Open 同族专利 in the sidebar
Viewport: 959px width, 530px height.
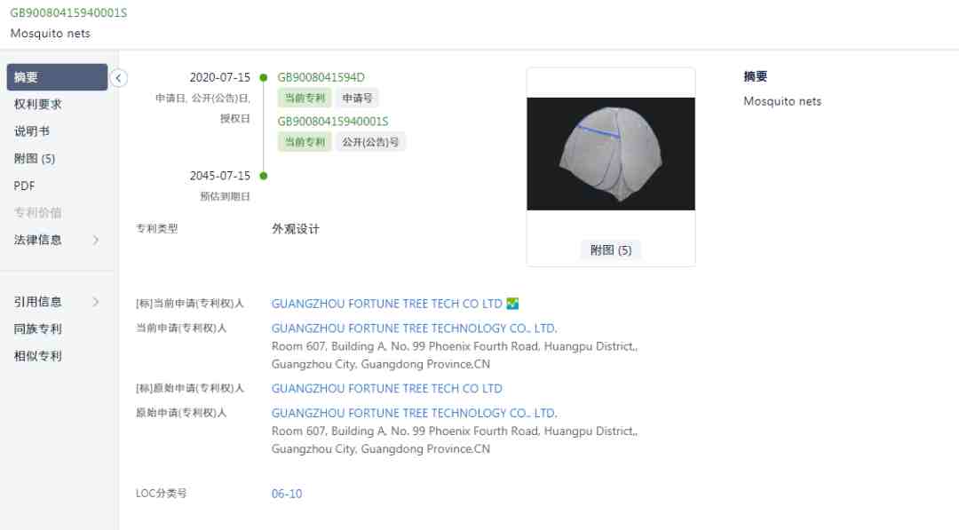point(38,328)
